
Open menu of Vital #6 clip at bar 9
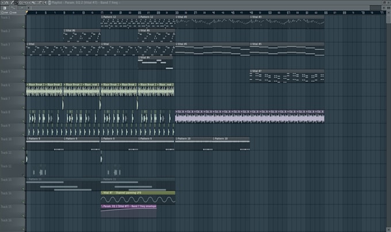[64, 31]
